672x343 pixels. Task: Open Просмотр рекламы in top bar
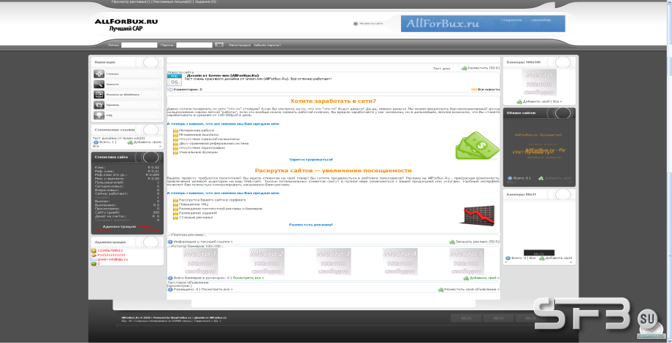tap(131, 1)
